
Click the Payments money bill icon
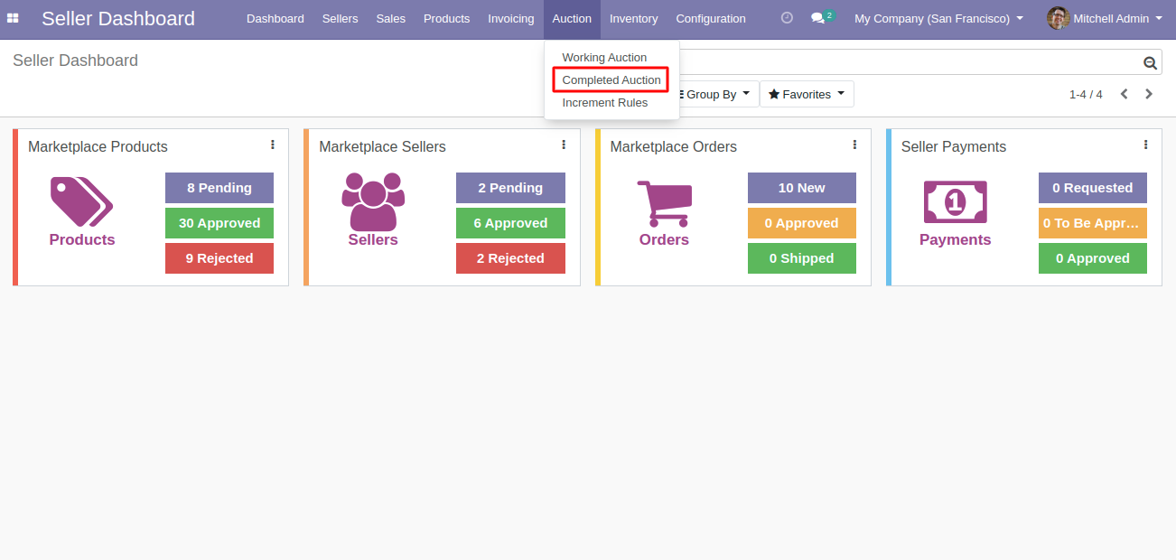[x=955, y=202]
